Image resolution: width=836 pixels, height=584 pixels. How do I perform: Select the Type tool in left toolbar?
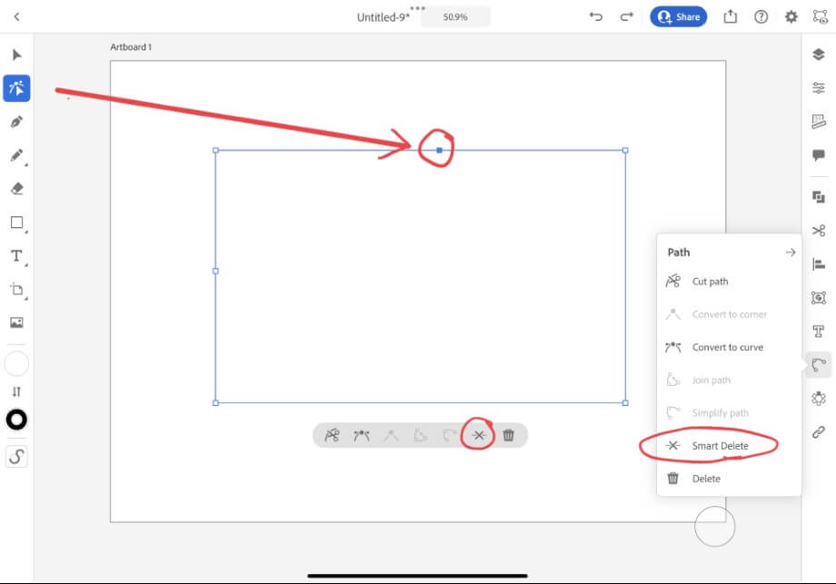point(16,256)
